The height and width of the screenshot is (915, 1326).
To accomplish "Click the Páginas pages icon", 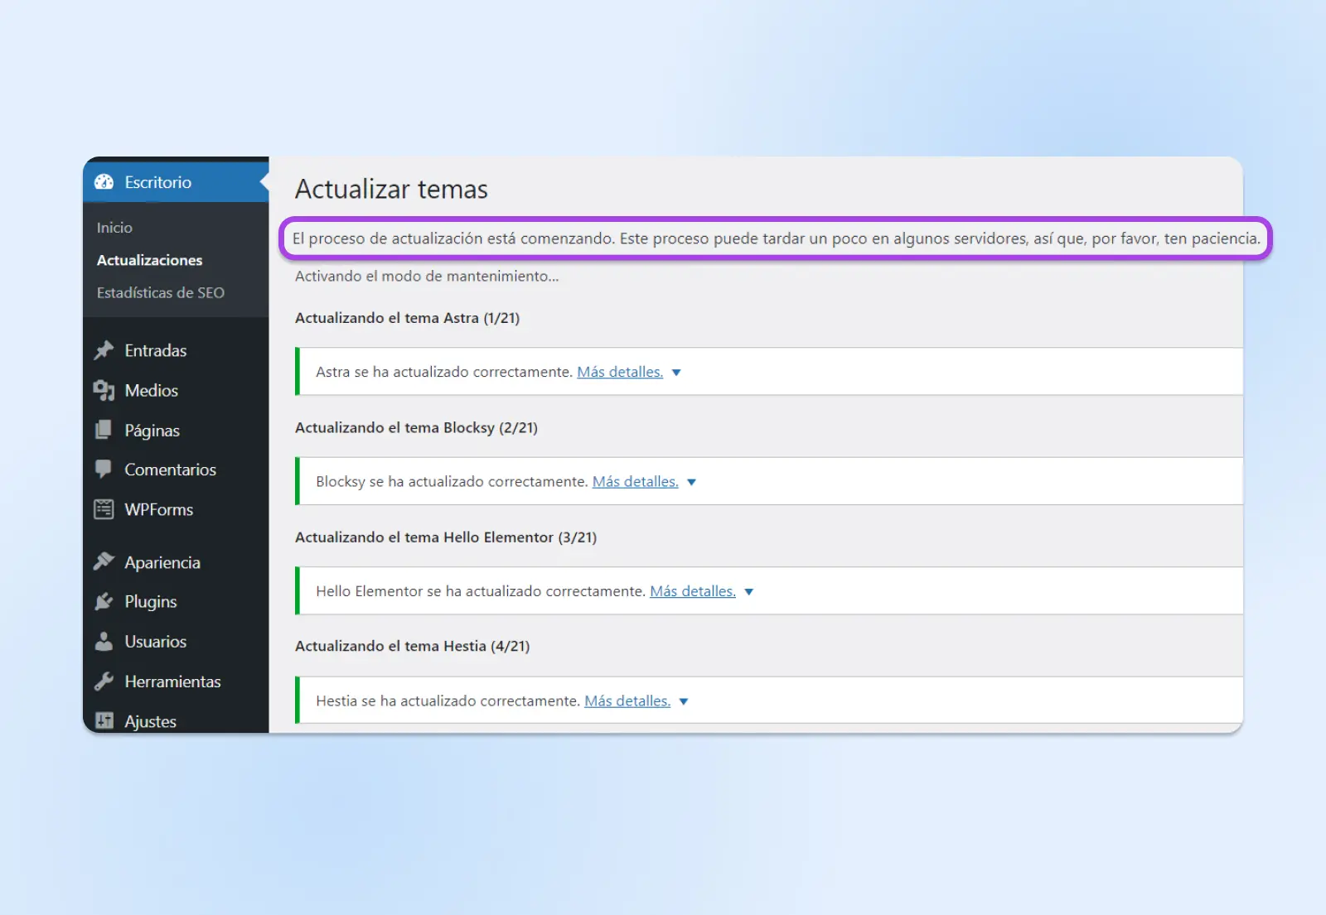I will pyautogui.click(x=104, y=430).
